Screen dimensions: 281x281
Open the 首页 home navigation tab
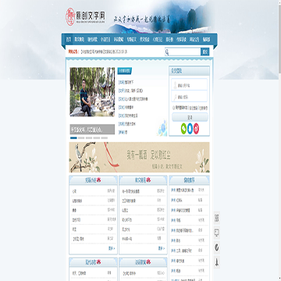(x=69, y=40)
